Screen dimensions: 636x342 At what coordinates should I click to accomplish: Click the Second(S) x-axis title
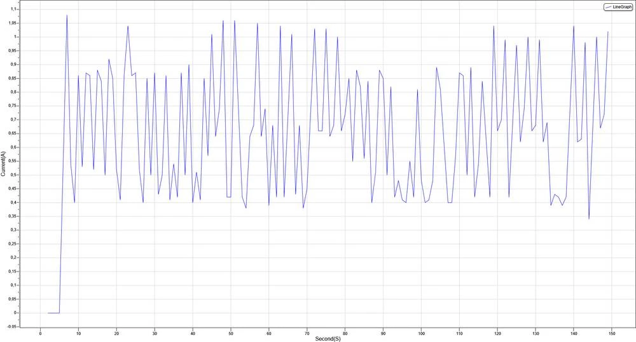[x=328, y=339]
